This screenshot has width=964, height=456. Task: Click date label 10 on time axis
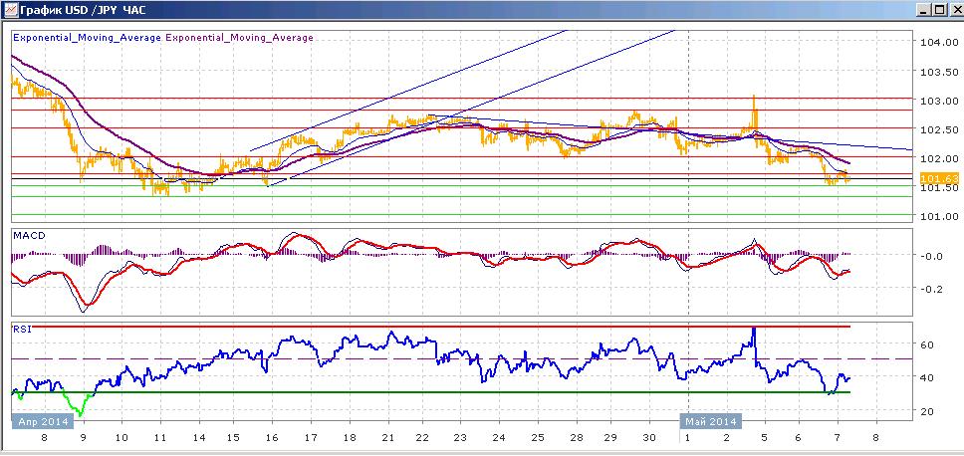coord(121,439)
